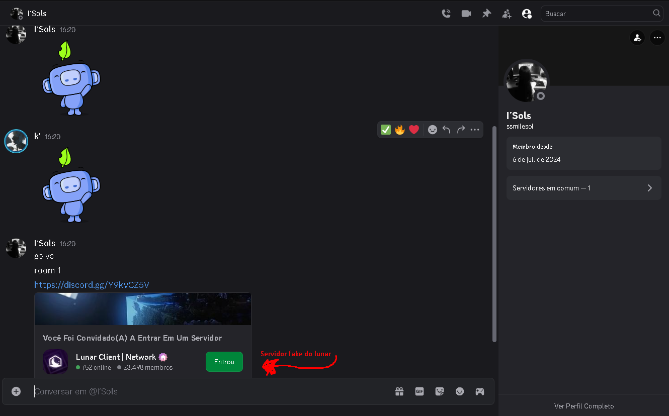Add friends to the DM
669x416 pixels.
(507, 14)
